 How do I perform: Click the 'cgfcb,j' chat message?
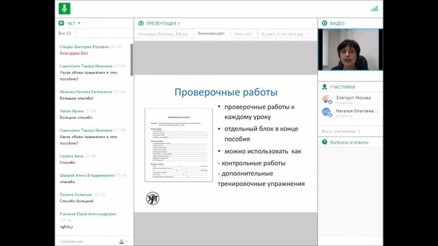[66, 227]
